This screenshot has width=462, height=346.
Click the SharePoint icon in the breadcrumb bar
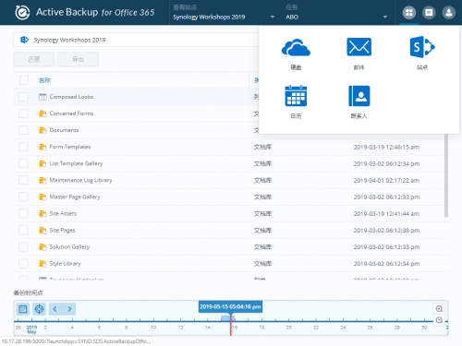[24, 40]
